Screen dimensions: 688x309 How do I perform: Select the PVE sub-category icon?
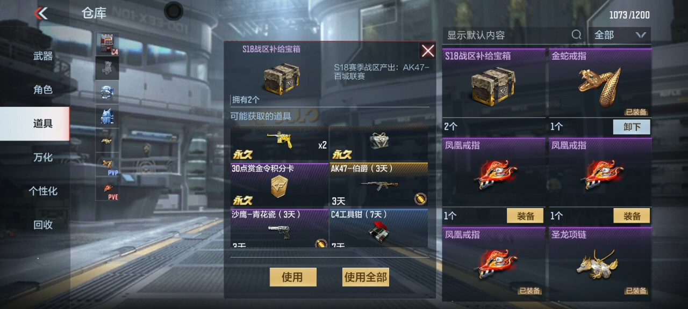(x=107, y=189)
